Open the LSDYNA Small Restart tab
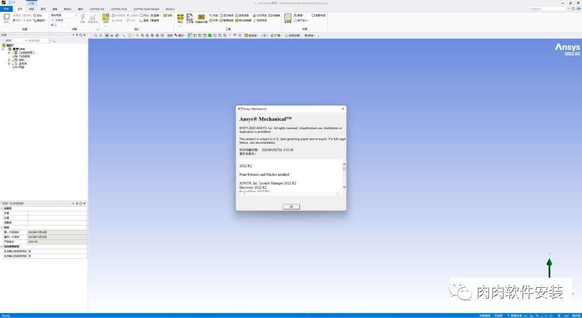Screen dimensions: 582x318 tap(146, 9)
